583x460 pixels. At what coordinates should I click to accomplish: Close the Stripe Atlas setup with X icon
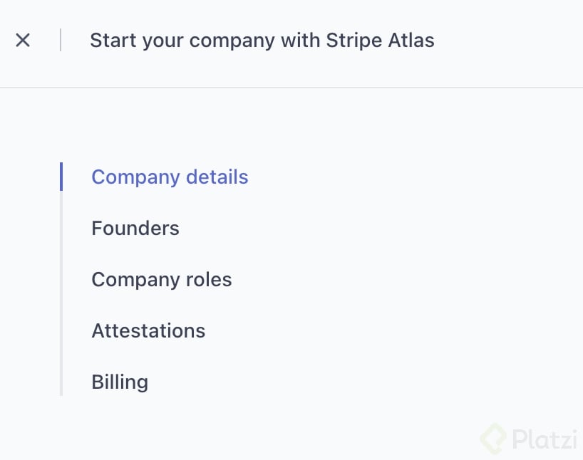click(x=23, y=40)
